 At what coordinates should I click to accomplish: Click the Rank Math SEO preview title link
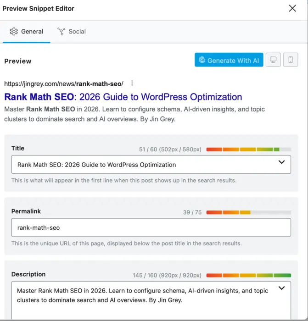click(x=123, y=97)
